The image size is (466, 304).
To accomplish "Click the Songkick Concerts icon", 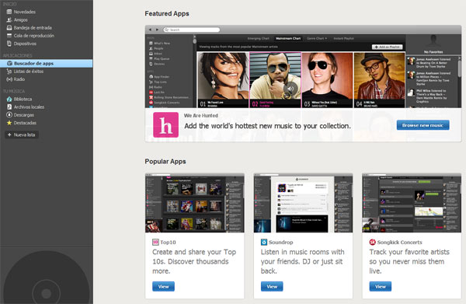I will click(x=372, y=242).
